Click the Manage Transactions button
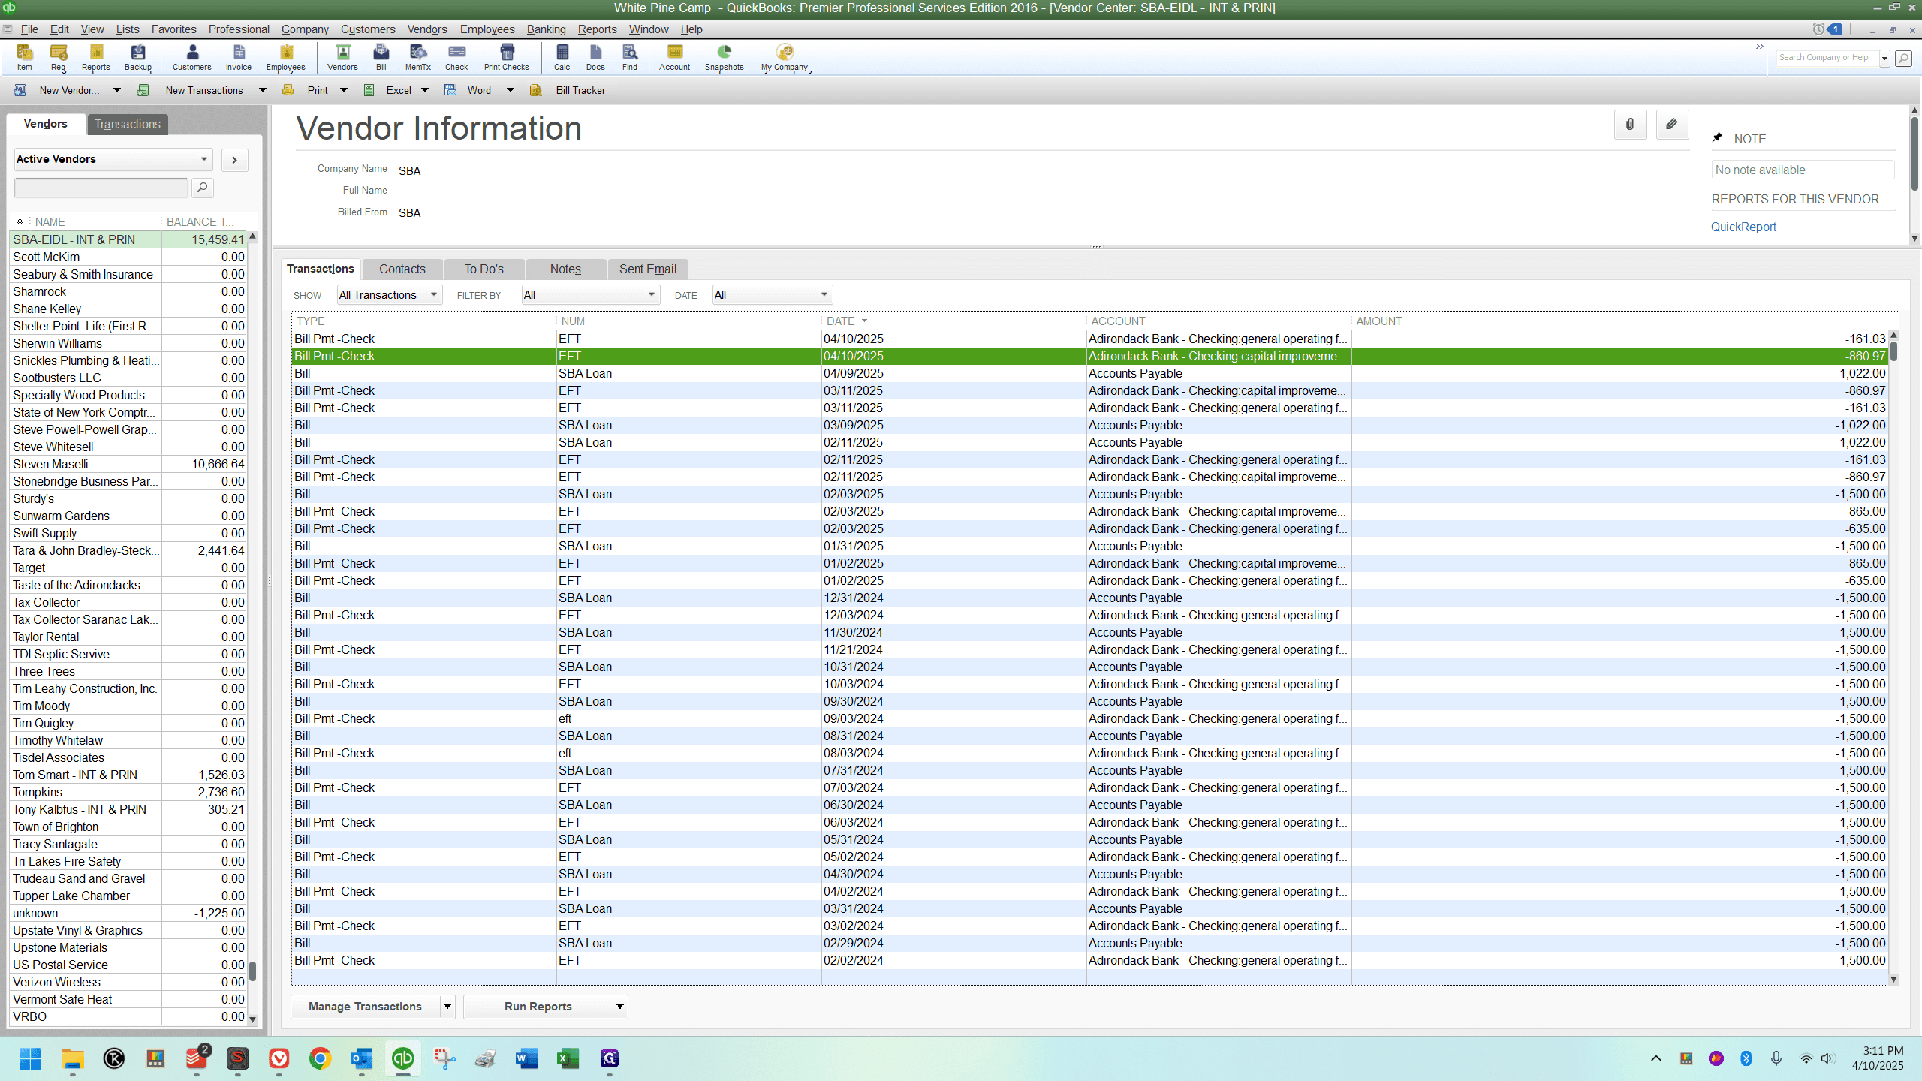 [365, 1007]
